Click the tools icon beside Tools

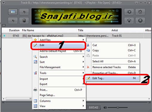point(35,73)
